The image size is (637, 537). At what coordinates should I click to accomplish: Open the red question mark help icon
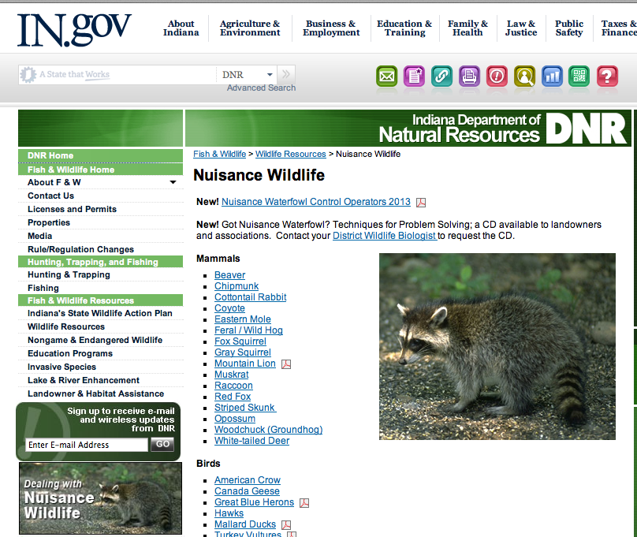coord(606,76)
